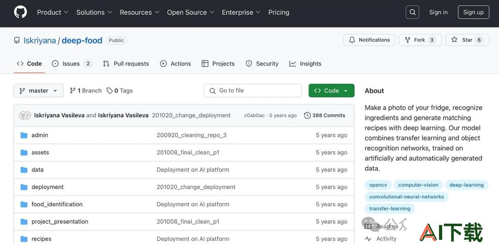Click the repository book icon beside Iskriyana
Screen dimensions: 499x245
coord(17,41)
